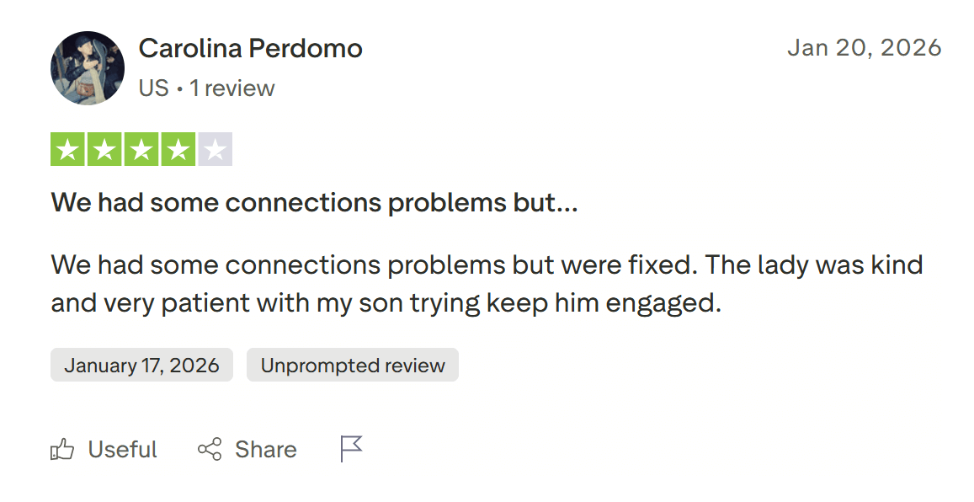Click the review body text paragraph
Image resolution: width=974 pixels, height=502 pixels.
point(487,284)
